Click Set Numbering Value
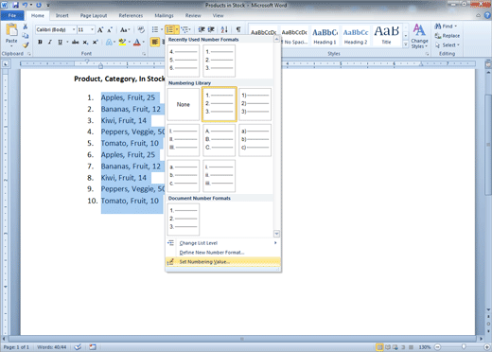This screenshot has height=352, width=492. pos(222,262)
